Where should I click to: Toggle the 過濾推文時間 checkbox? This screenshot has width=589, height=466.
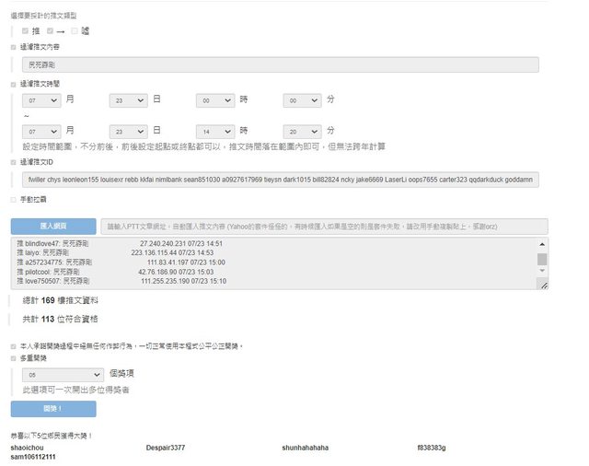point(13,84)
